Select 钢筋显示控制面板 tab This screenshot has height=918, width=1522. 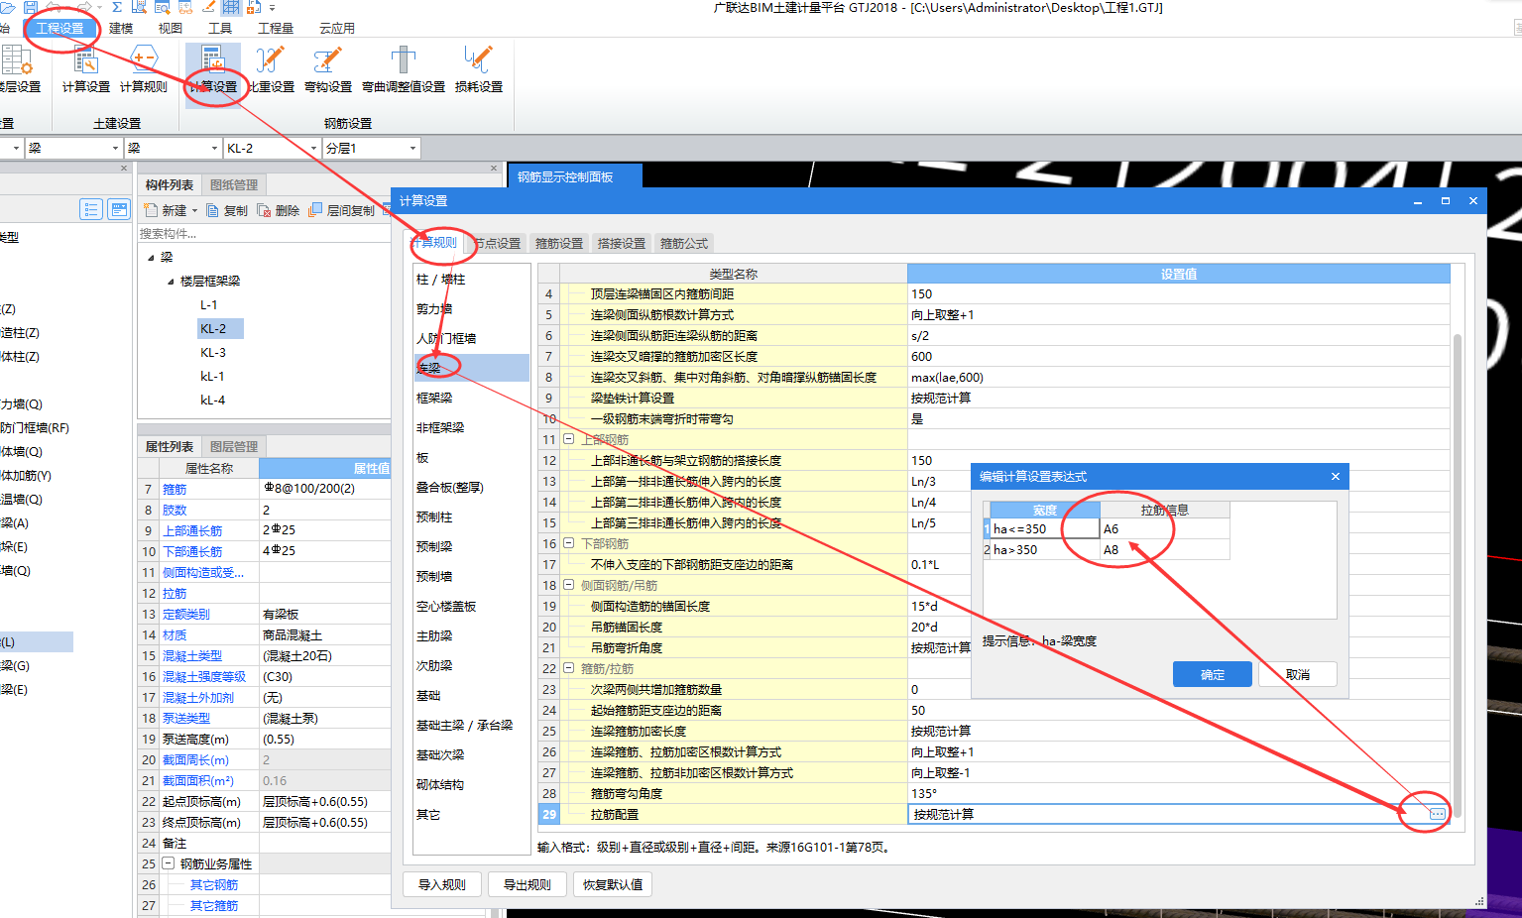574,176
